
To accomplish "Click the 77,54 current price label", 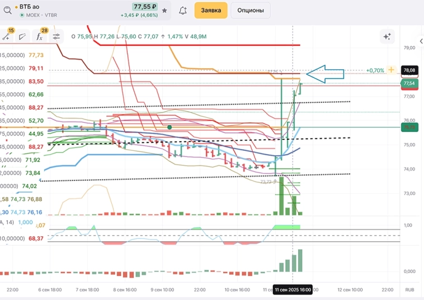I will click(409, 83).
